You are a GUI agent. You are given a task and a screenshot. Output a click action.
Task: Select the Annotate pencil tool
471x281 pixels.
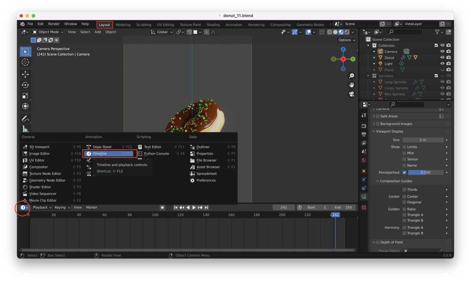25,118
